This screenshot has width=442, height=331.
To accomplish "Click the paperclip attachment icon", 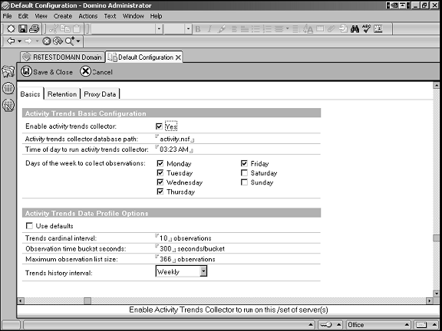I will tap(331, 28).
